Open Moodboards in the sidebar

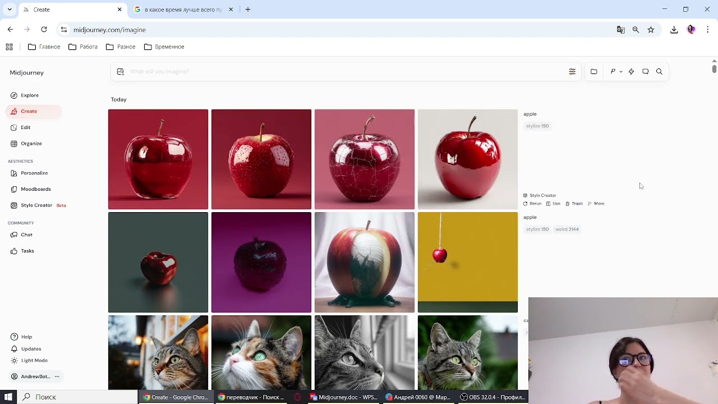(x=31, y=189)
